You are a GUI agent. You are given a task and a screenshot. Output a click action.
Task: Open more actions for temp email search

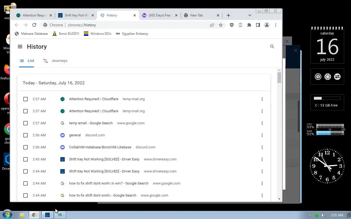coord(262,123)
